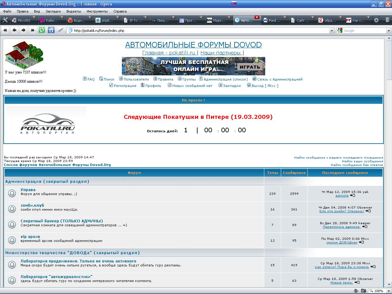Click the isometric house image
This screenshot has height=294, width=392.
[x=24, y=55]
